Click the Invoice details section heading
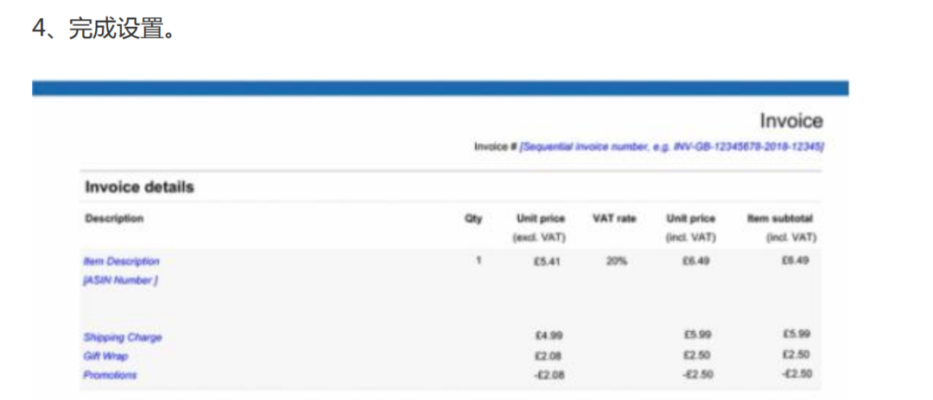The width and height of the screenshot is (933, 400). pos(139,187)
